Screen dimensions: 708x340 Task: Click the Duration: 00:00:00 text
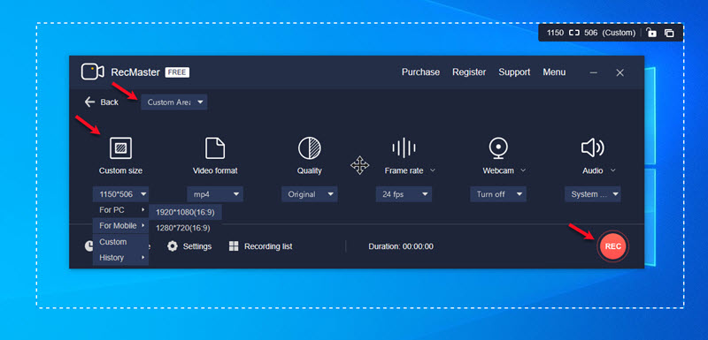(x=401, y=246)
